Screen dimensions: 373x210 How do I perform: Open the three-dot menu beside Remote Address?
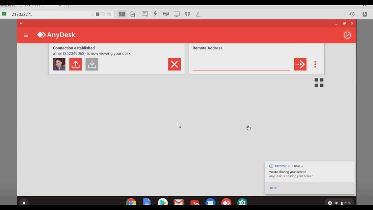click(315, 64)
